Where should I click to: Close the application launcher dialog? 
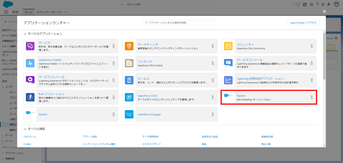click(324, 11)
